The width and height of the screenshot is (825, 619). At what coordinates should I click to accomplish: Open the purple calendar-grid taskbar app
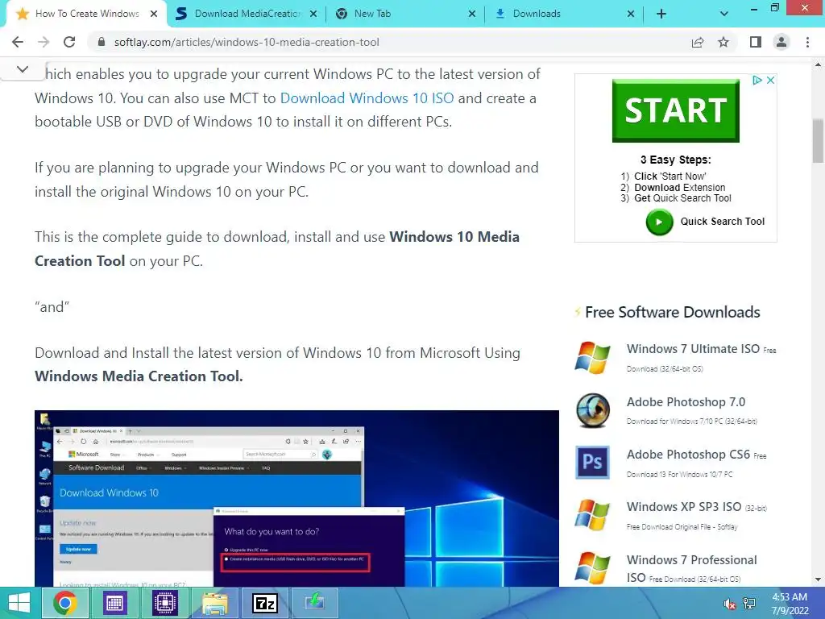click(x=114, y=603)
